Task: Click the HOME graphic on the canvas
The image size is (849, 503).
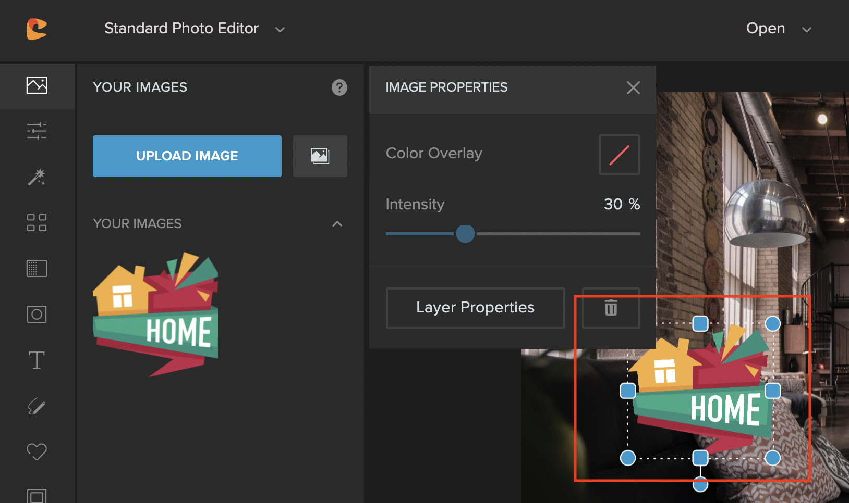Action: point(700,391)
